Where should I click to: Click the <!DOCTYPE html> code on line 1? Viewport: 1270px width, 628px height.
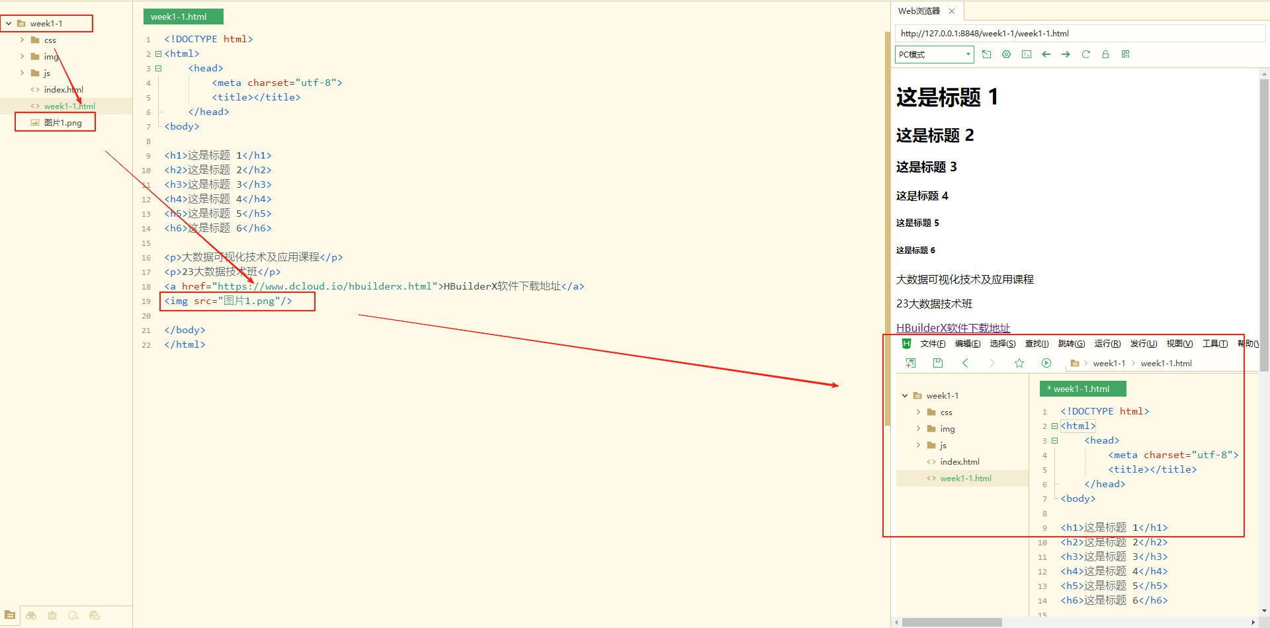tap(208, 40)
